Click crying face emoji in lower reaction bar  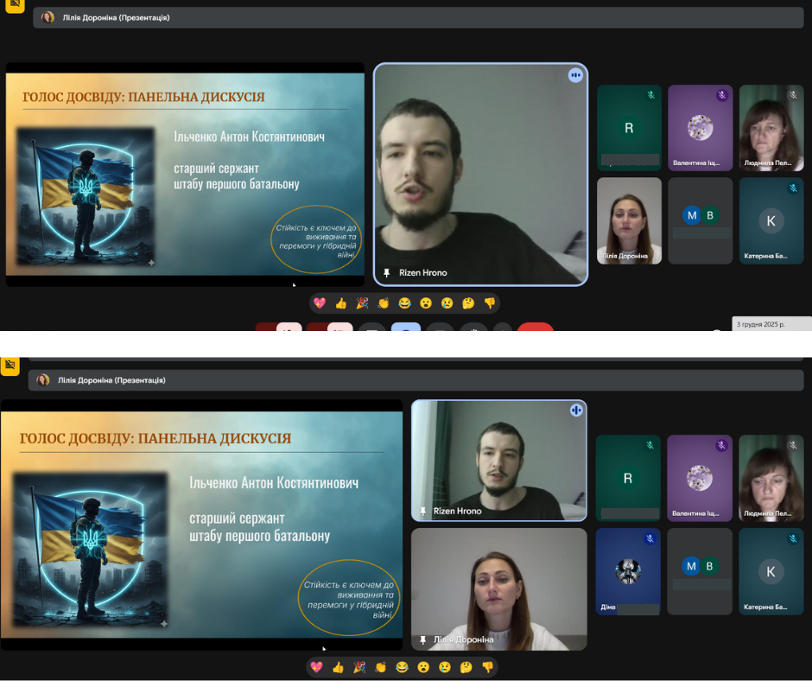click(446, 667)
